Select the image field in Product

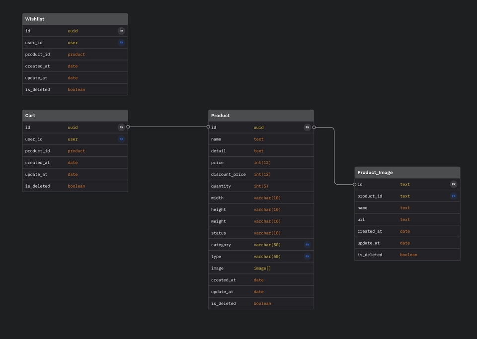261,268
